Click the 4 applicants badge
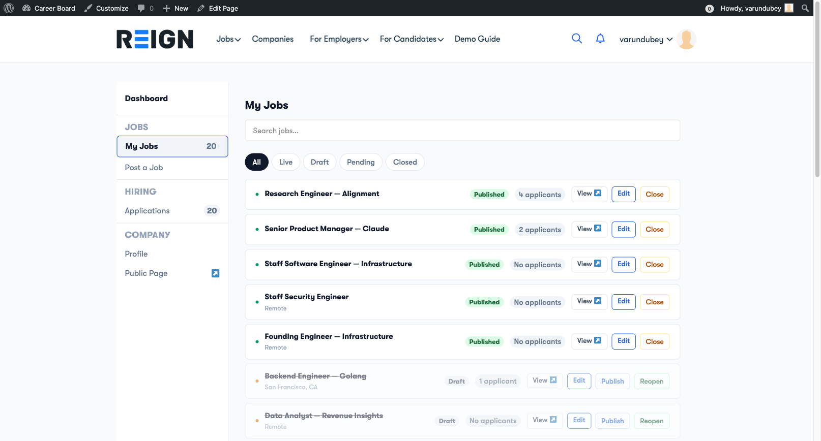This screenshot has height=441, width=821. coord(540,195)
